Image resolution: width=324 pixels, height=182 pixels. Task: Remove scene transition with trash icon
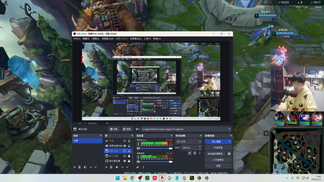(x=195, y=153)
